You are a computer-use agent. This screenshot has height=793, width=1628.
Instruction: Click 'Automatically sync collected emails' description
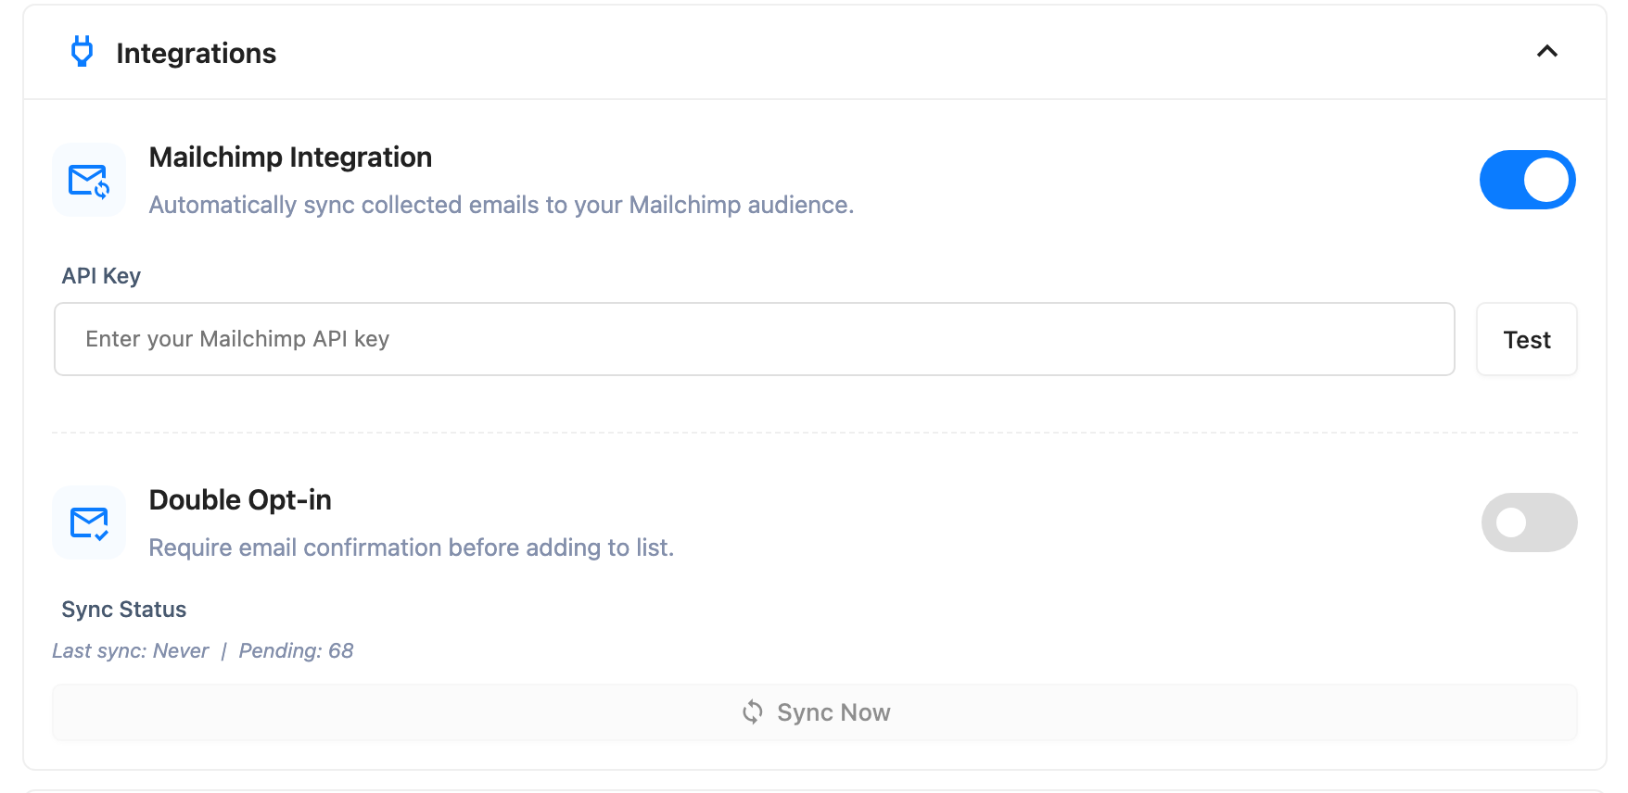pyautogui.click(x=501, y=205)
